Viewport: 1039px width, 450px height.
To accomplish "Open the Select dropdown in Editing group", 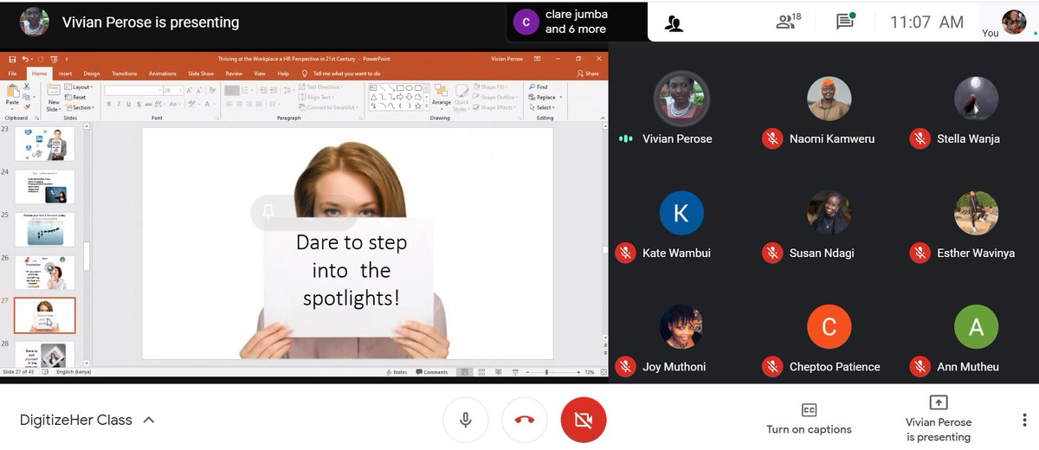I will tap(544, 107).
